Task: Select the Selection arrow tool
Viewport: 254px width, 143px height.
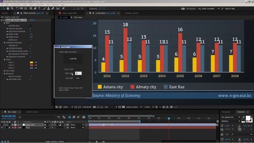Action: tap(4, 8)
